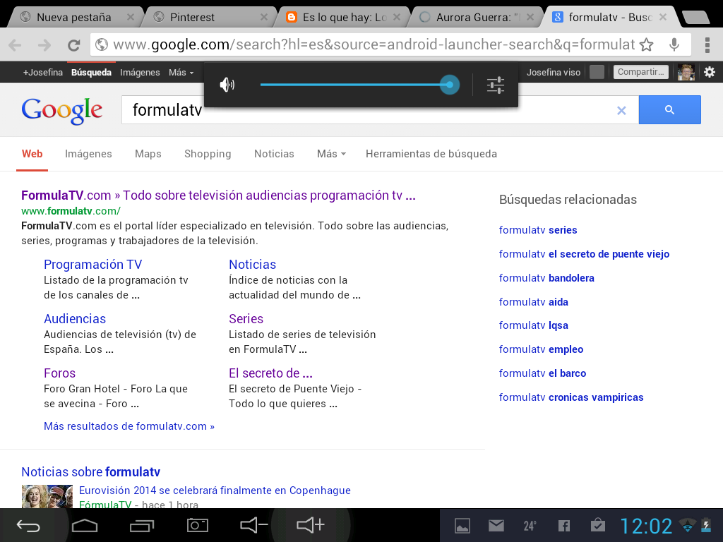The width and height of the screenshot is (723, 542).
Task: Show recent apps on the navigation bar
Action: pos(141,525)
